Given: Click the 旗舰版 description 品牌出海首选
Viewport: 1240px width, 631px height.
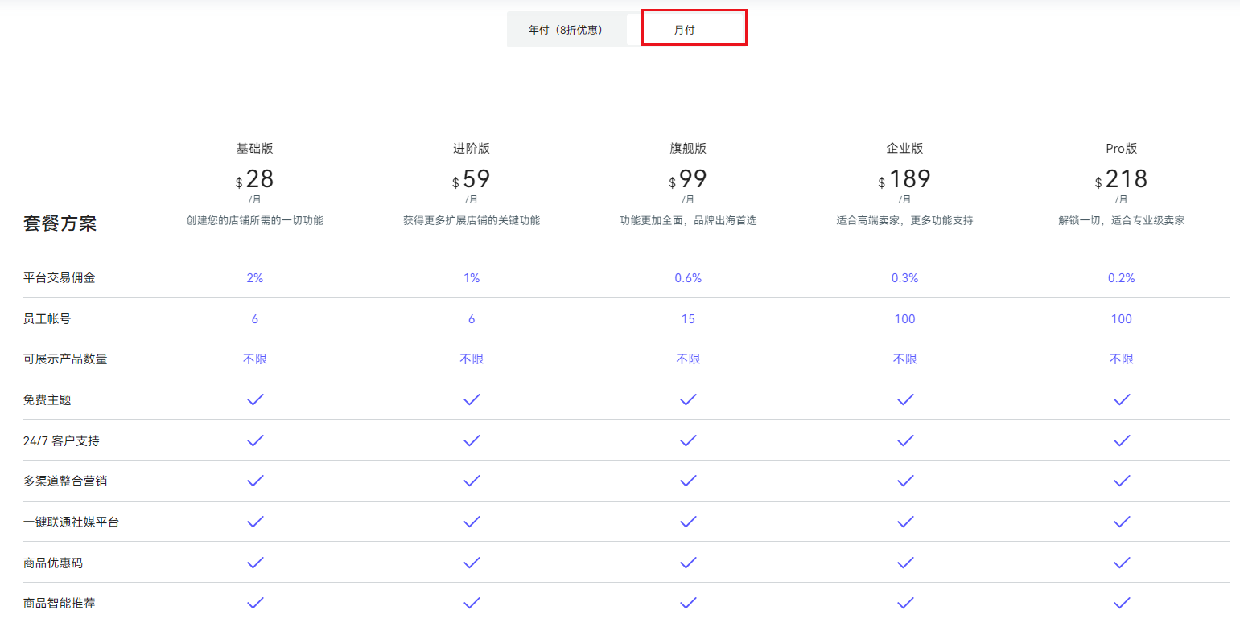Looking at the screenshot, I should point(688,219).
